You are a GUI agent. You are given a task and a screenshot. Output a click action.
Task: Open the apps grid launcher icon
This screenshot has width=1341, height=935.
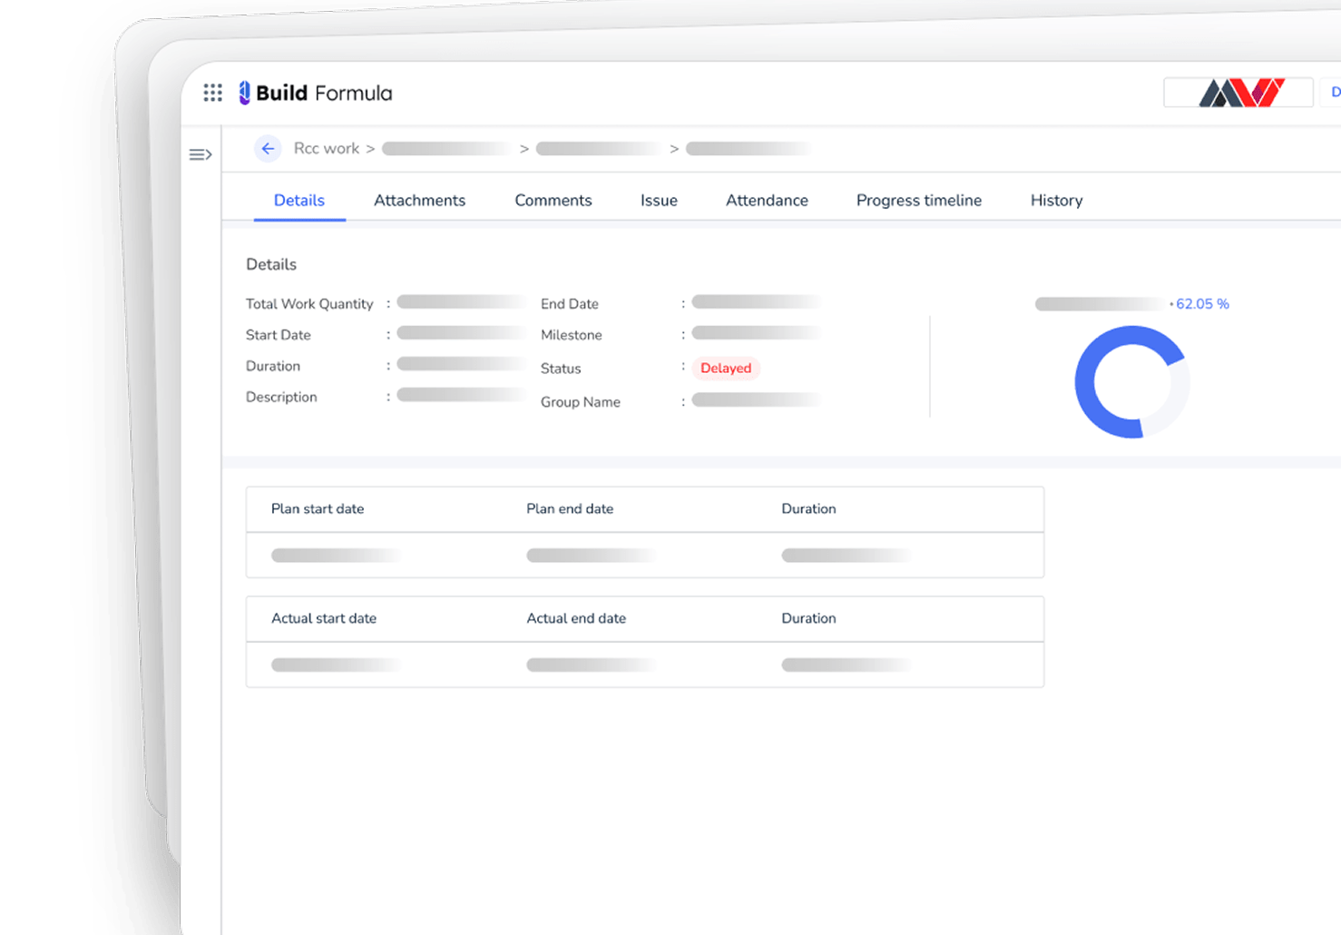click(x=212, y=93)
